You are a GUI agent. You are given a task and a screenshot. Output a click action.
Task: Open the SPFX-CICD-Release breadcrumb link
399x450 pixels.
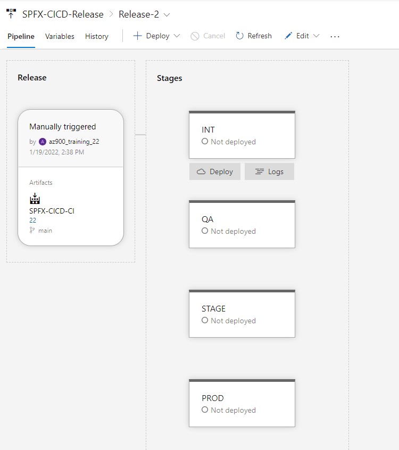[x=63, y=14]
